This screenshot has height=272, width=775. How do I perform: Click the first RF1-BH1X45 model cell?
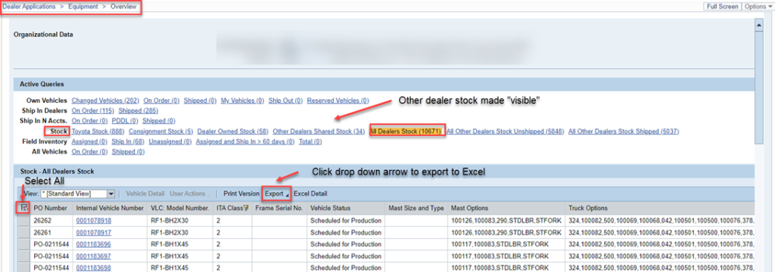180,244
